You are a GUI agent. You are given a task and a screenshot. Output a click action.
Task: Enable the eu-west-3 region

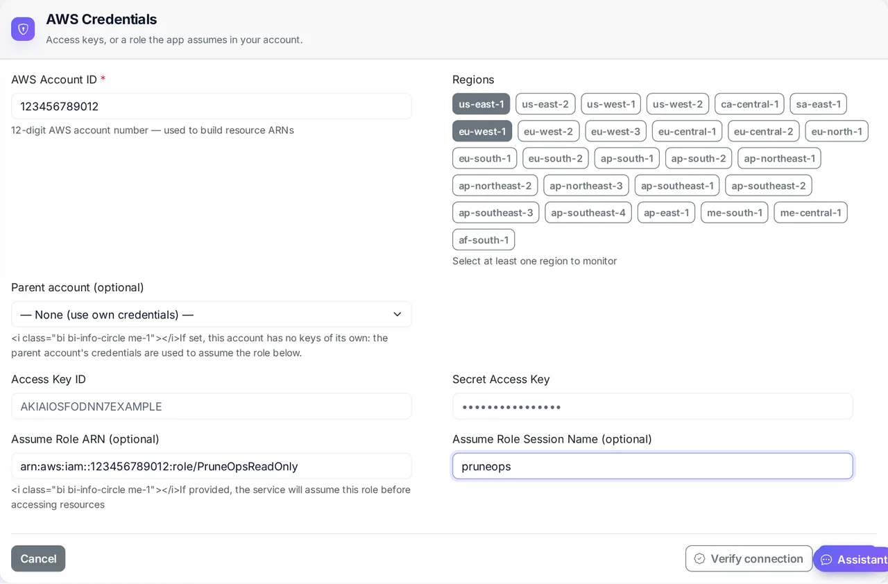coord(615,131)
